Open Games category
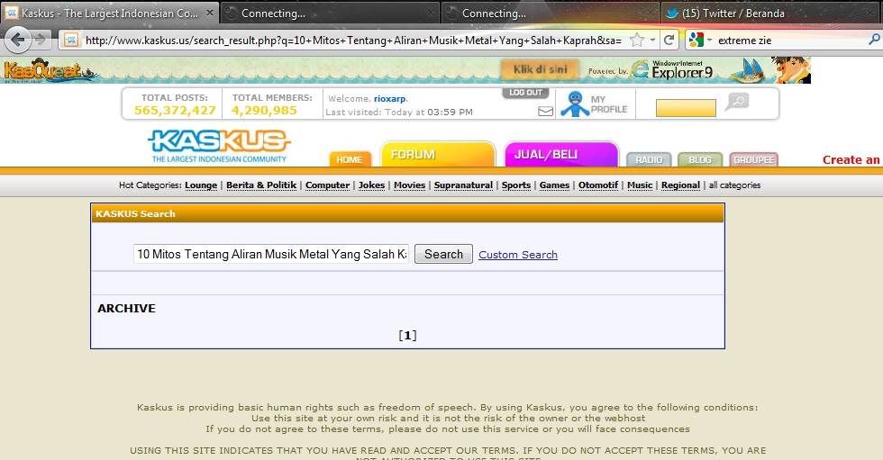Image resolution: width=883 pixels, height=460 pixels. coord(555,185)
